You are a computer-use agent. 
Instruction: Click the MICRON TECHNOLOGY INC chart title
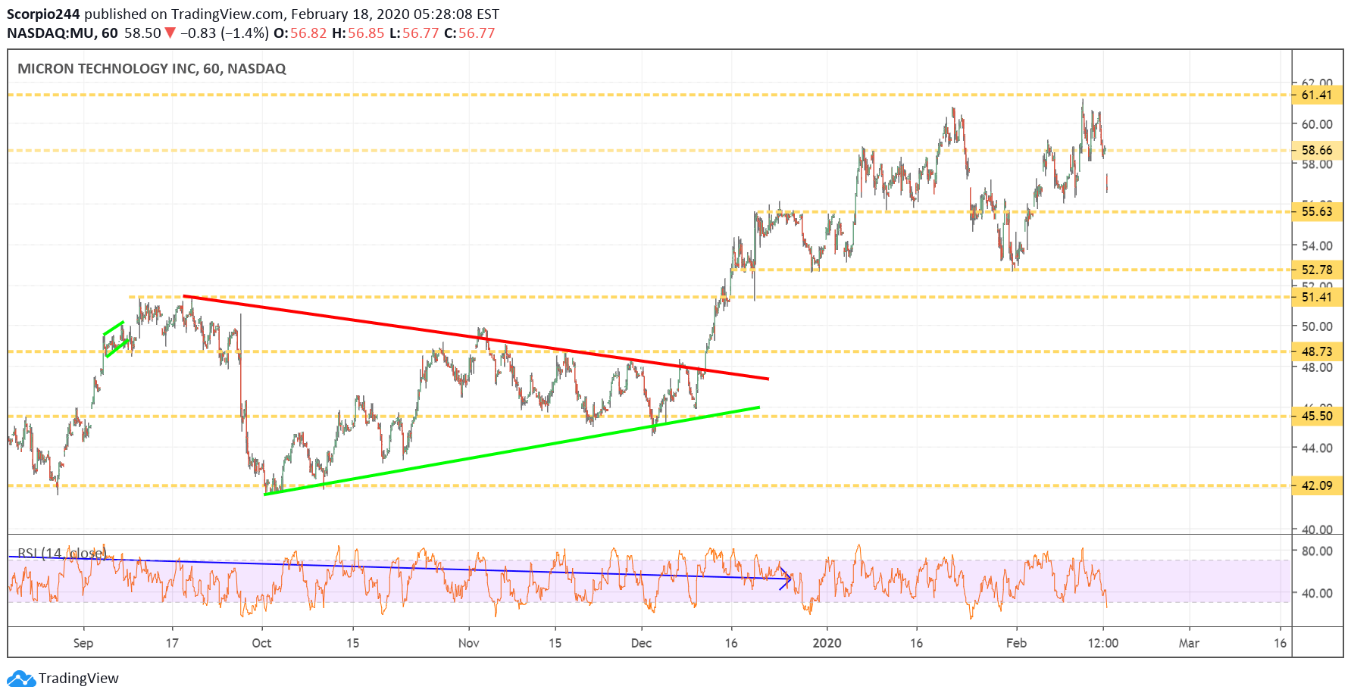(x=152, y=69)
